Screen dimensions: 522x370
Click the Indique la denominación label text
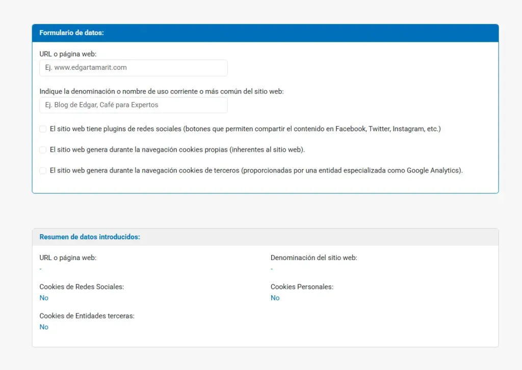click(x=162, y=92)
